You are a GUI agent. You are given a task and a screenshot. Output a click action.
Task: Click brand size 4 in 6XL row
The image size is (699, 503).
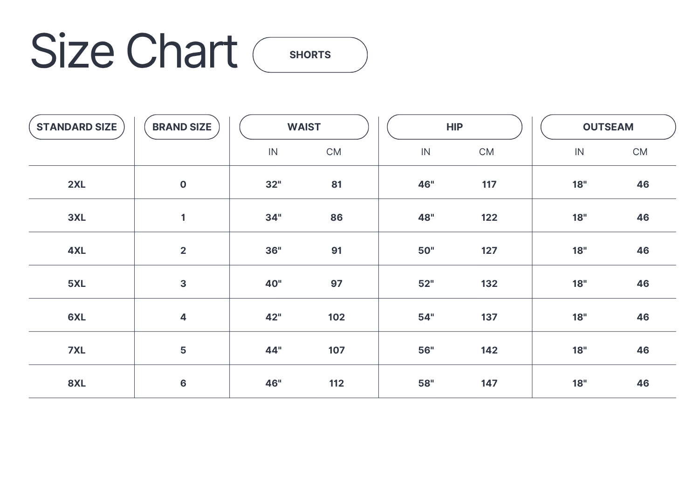click(x=183, y=317)
